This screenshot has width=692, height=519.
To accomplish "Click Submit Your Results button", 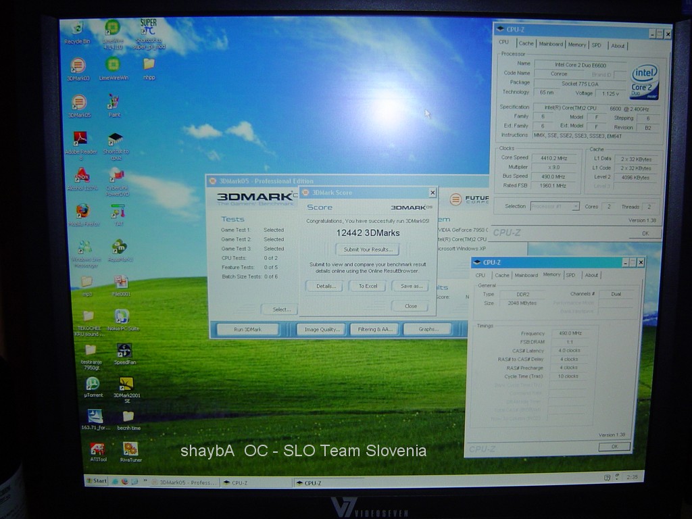I will (368, 249).
